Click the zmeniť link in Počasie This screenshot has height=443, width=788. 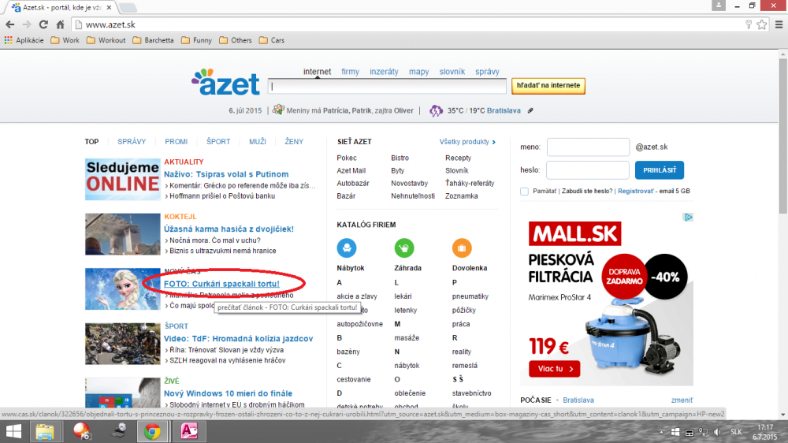click(x=682, y=400)
